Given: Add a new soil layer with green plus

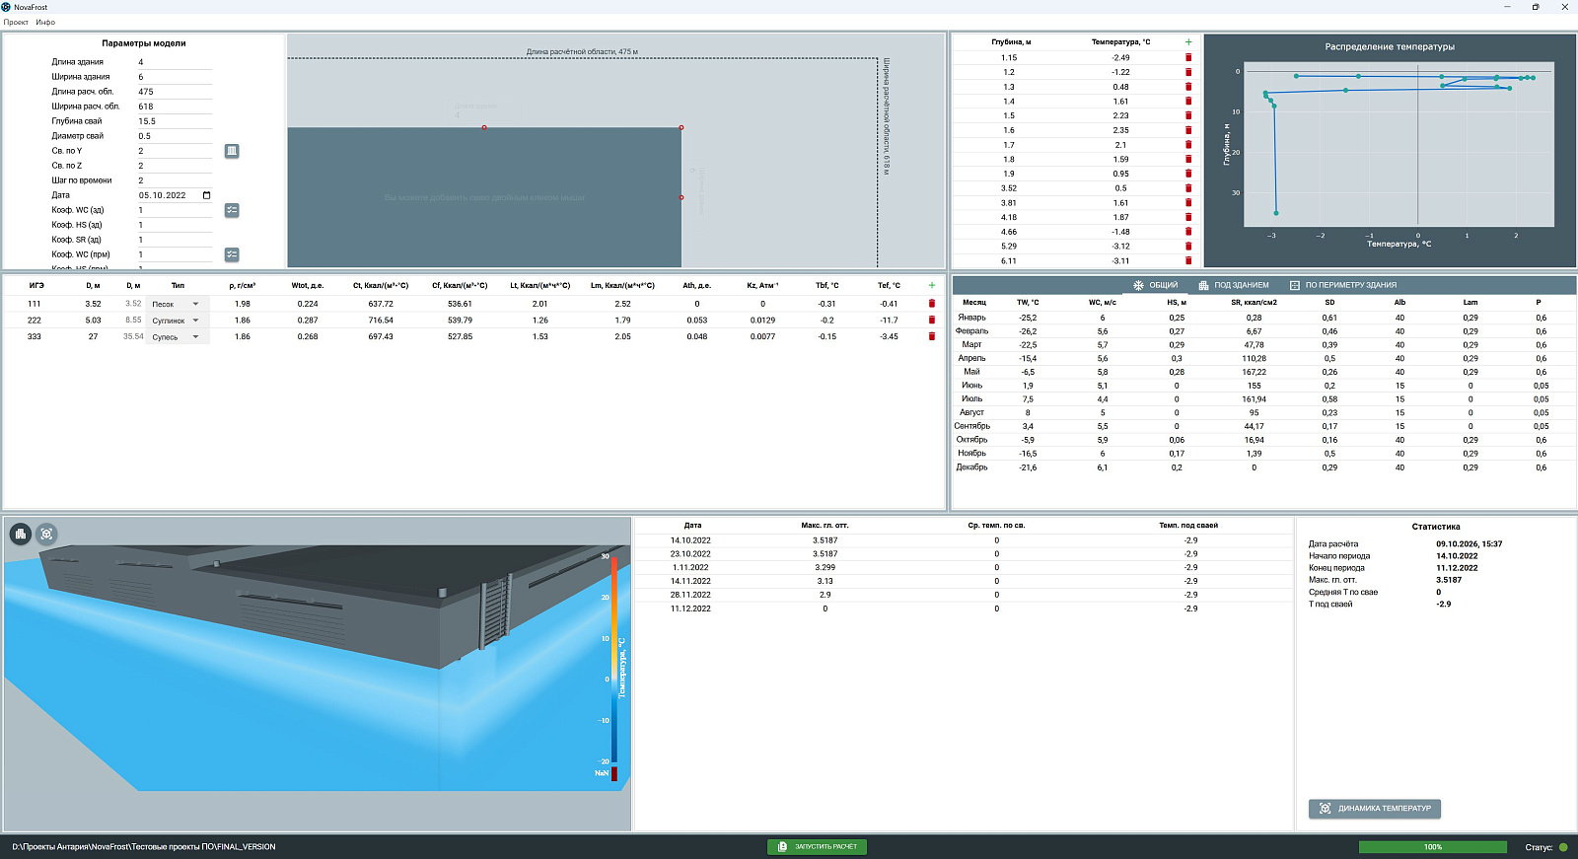Looking at the screenshot, I should point(932,285).
